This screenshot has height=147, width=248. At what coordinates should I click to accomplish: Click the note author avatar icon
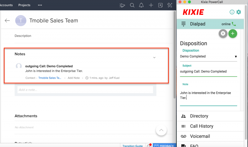[19, 66]
